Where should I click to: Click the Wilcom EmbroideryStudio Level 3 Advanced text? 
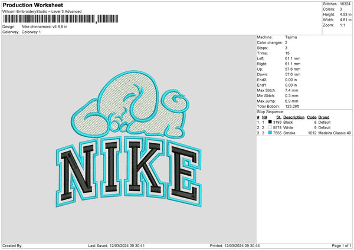point(42,12)
